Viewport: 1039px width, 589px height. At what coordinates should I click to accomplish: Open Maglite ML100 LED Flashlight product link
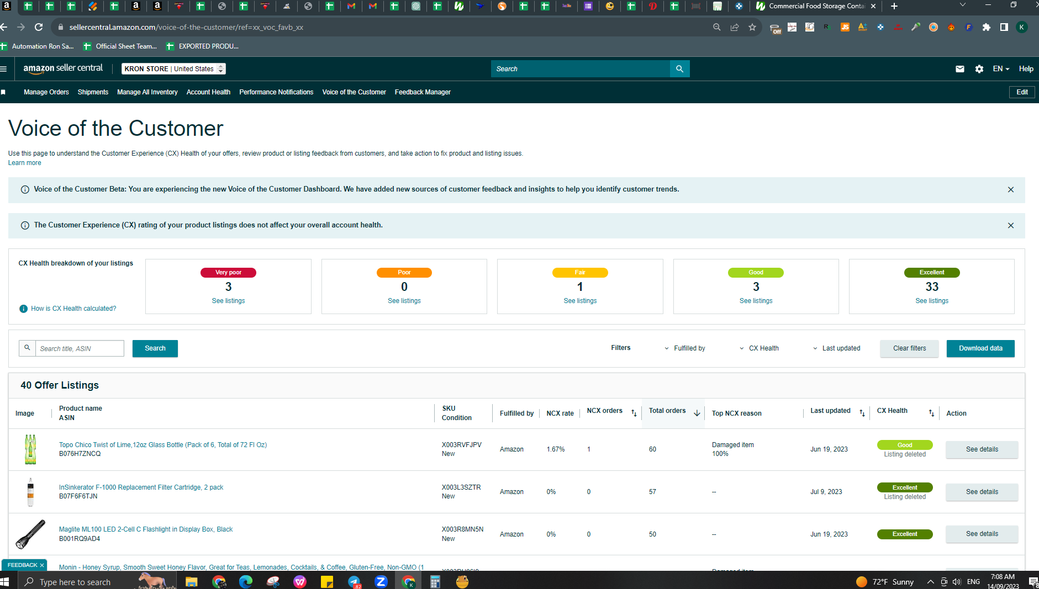click(x=146, y=529)
